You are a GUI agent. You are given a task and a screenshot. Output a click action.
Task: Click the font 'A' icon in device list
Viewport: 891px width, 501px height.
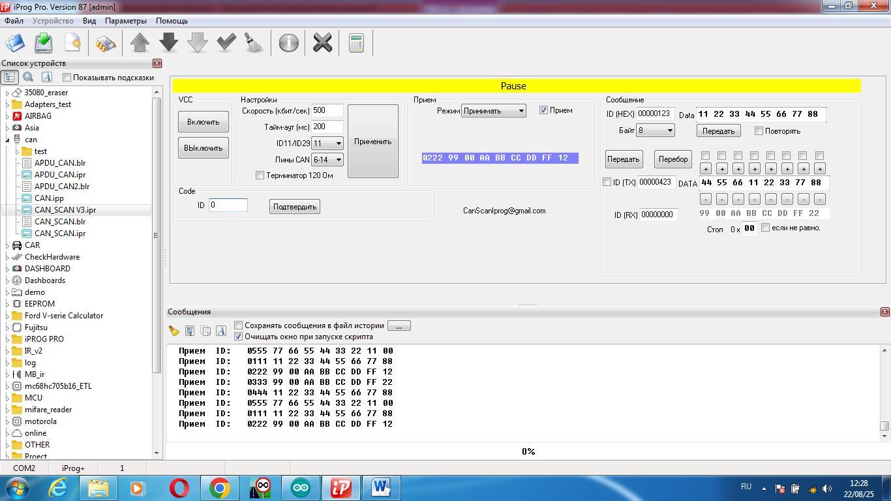[47, 77]
